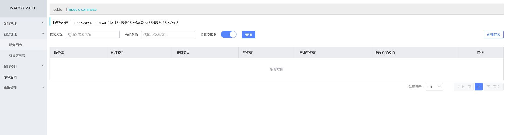
Task: Expand the 配置管理 menu chevron
Action: pos(43,23)
